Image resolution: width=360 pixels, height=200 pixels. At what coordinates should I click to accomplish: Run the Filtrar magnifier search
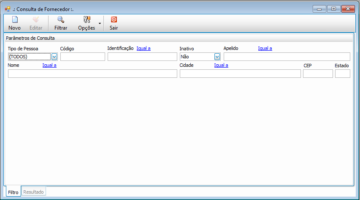(x=61, y=23)
